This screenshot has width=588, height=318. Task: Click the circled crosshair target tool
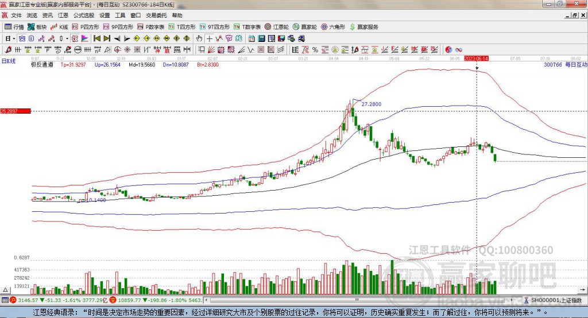click(117, 49)
